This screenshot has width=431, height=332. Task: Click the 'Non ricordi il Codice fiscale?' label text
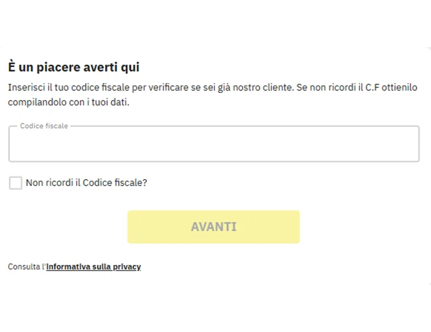point(86,183)
